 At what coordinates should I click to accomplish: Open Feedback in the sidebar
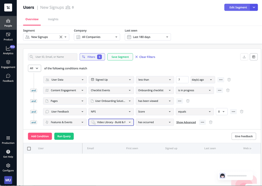pyautogui.click(x=8, y=78)
